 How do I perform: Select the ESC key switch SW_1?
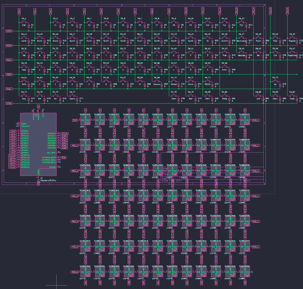pos(24,22)
